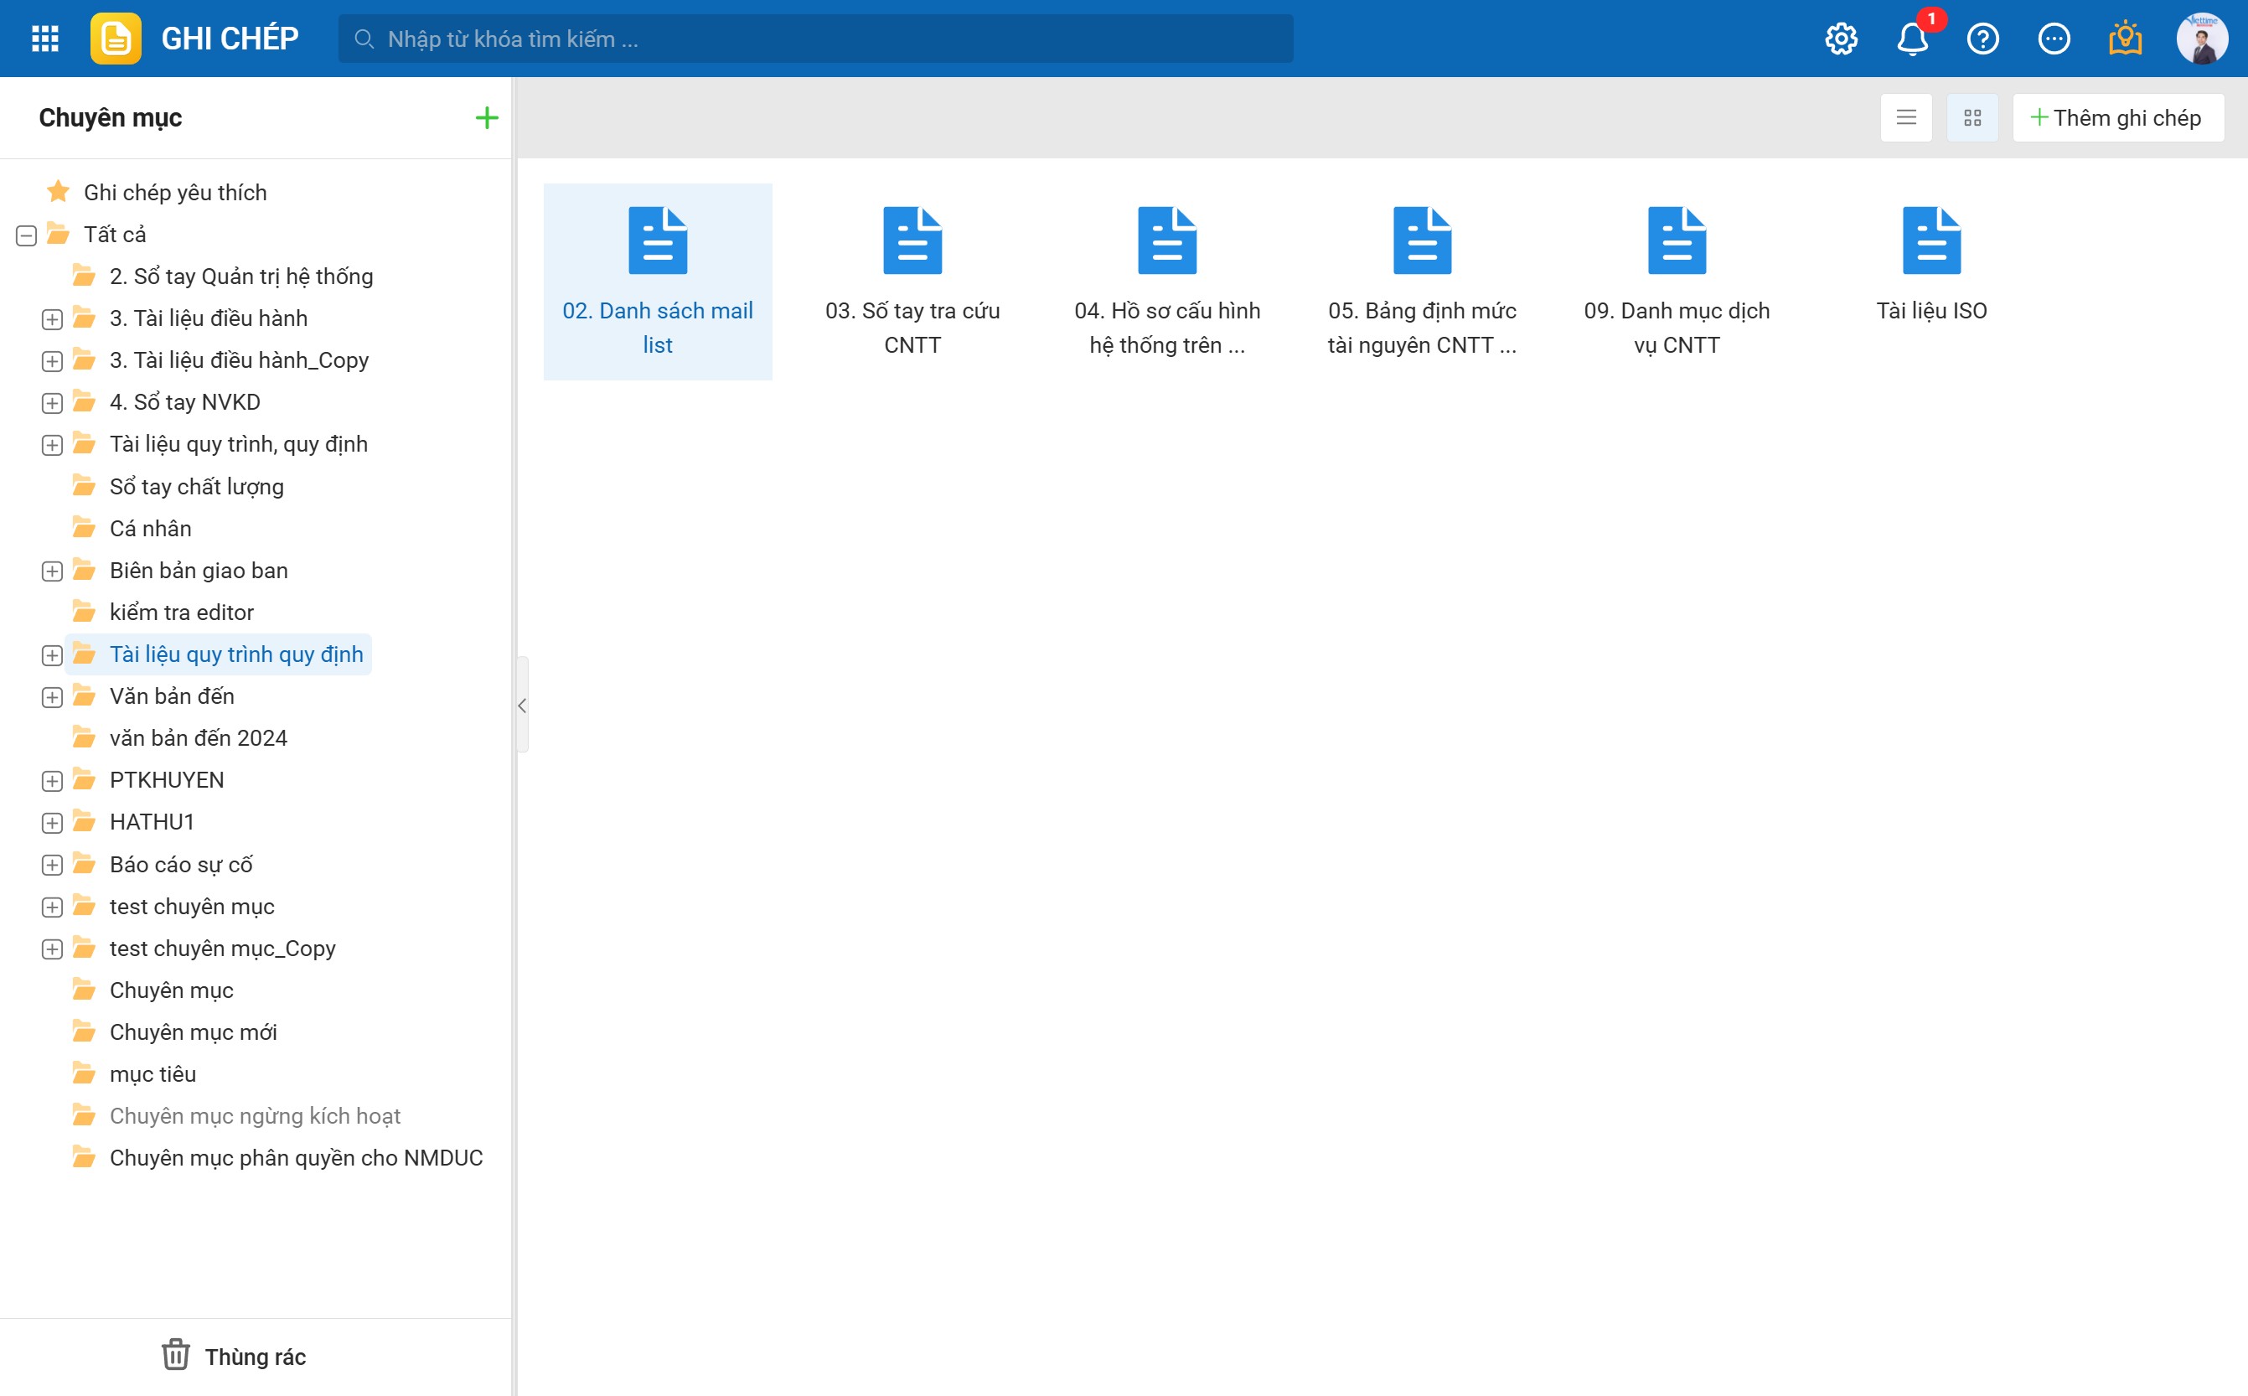Expand the Báo cáo sự cố folder
The width and height of the screenshot is (2248, 1396).
(53, 865)
